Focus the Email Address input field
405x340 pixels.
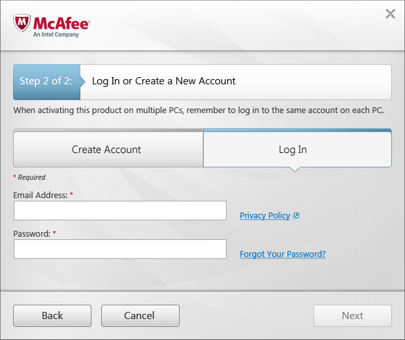tap(120, 211)
